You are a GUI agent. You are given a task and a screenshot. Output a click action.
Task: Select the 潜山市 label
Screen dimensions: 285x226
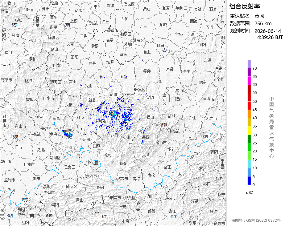point(161,143)
